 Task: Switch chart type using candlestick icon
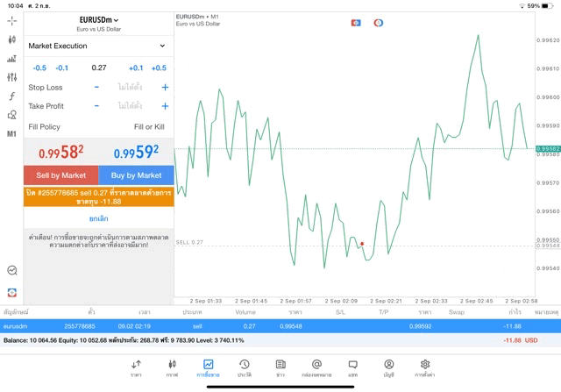click(x=11, y=39)
